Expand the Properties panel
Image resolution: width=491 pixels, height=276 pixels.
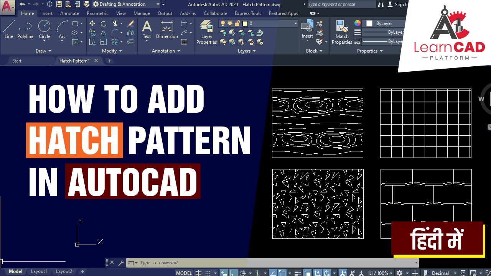point(370,51)
